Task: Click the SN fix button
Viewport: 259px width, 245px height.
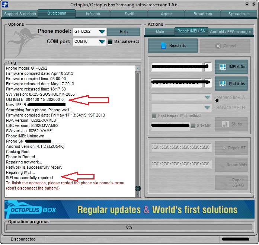Action: (x=231, y=124)
